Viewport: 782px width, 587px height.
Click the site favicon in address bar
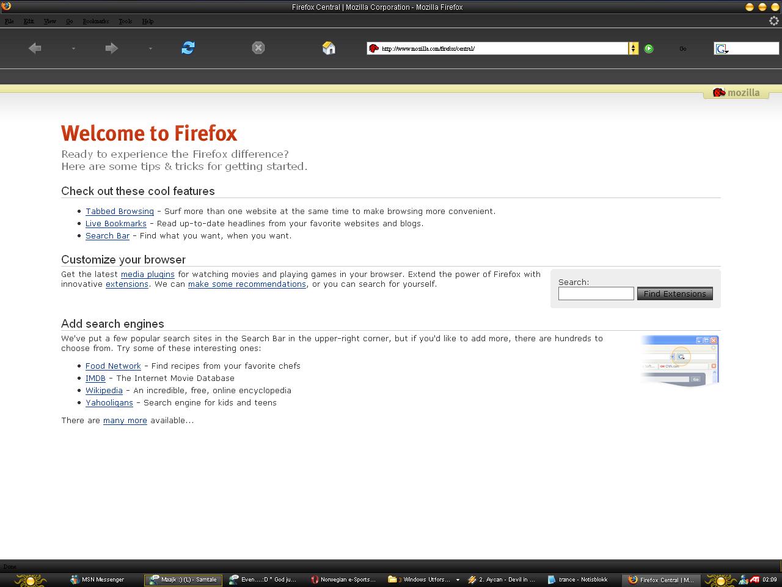pos(374,48)
